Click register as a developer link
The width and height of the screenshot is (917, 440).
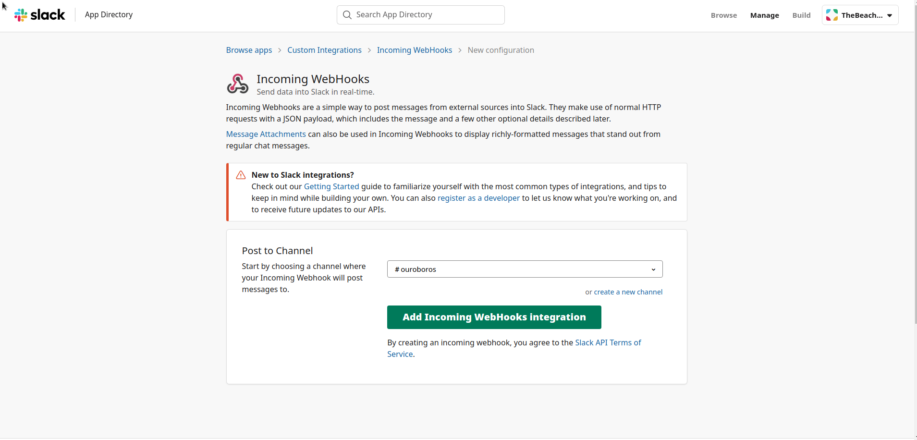coord(478,198)
